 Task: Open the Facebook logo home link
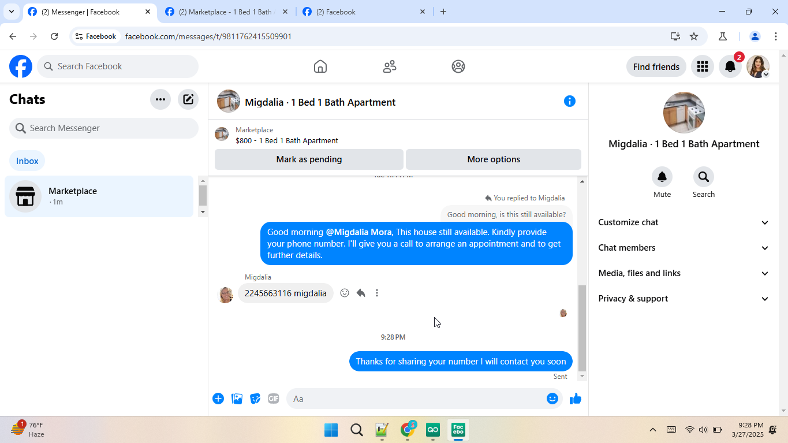tap(21, 66)
